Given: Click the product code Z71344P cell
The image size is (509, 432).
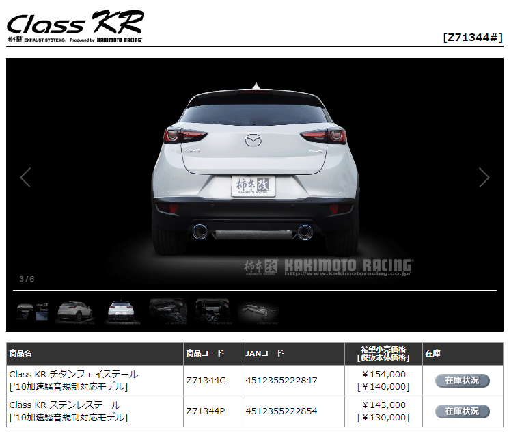Looking at the screenshot, I should click(x=206, y=411).
